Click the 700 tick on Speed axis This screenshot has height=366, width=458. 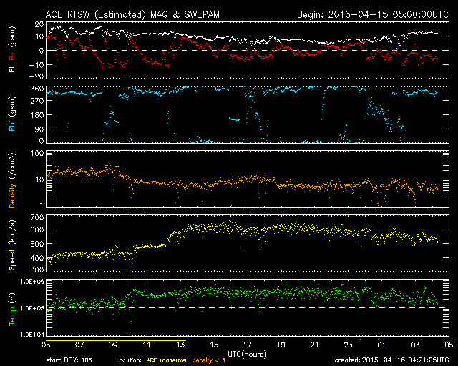pyautogui.click(x=37, y=216)
